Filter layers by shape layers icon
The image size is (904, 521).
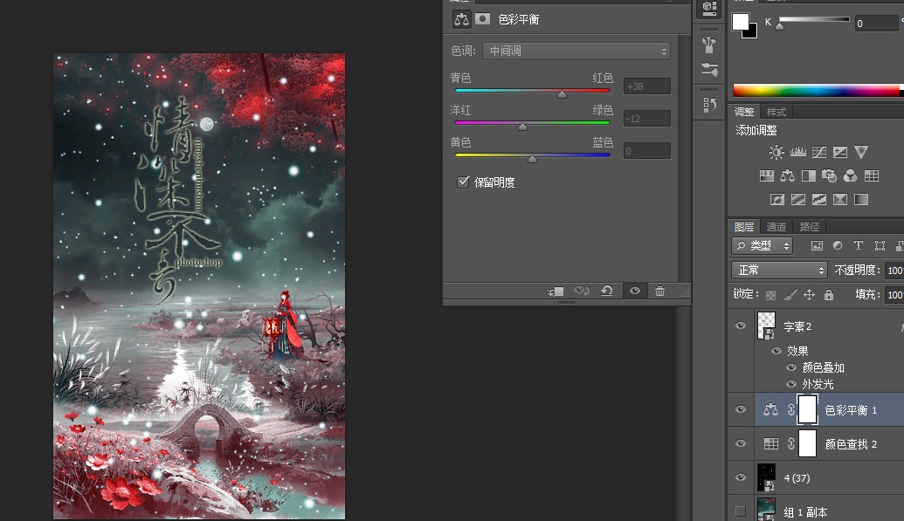(x=880, y=245)
